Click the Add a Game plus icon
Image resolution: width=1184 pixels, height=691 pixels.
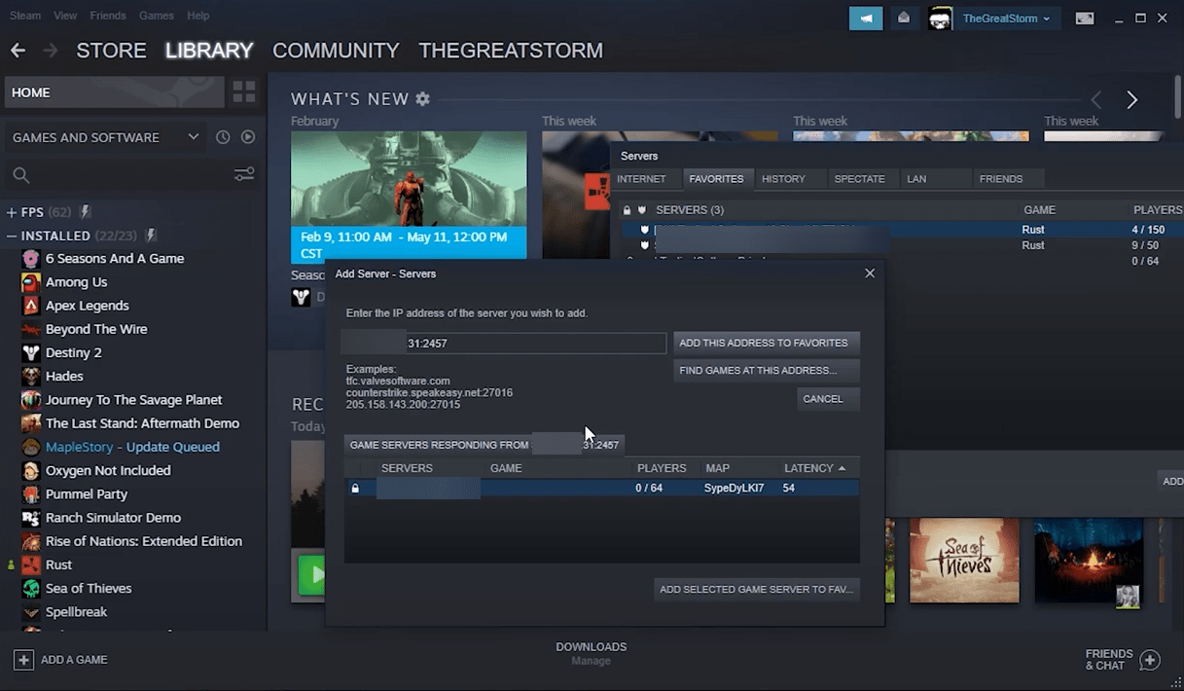coord(23,660)
